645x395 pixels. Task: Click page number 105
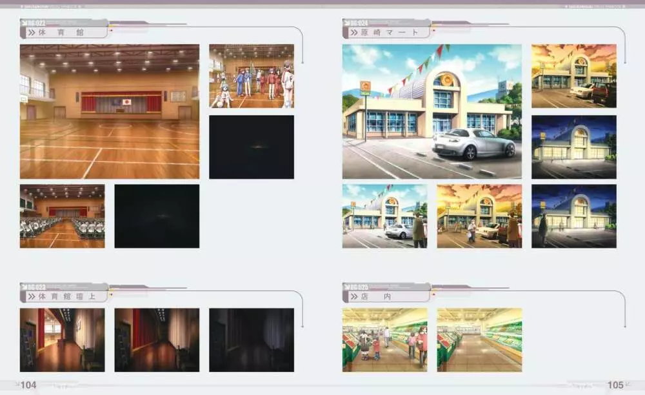pos(615,385)
